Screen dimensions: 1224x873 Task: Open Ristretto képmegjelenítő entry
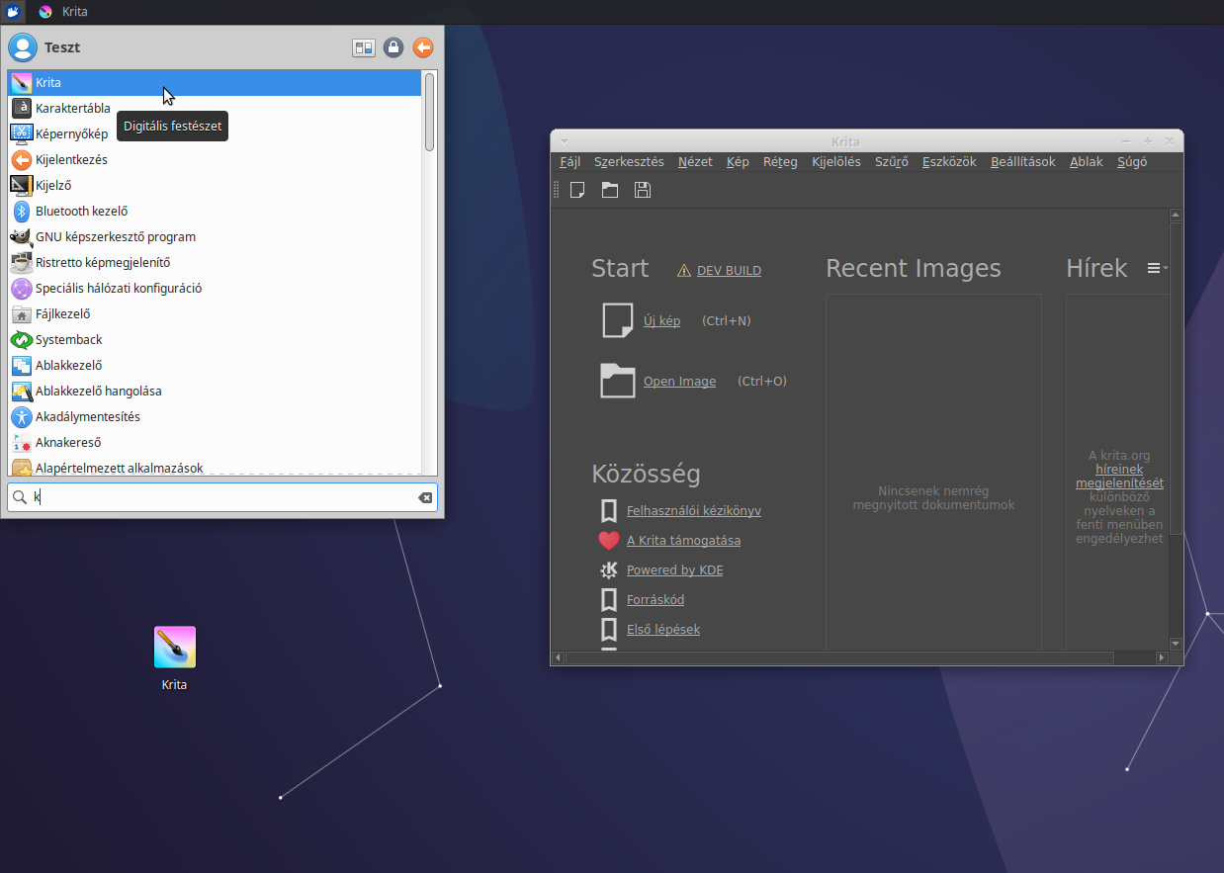215,263
